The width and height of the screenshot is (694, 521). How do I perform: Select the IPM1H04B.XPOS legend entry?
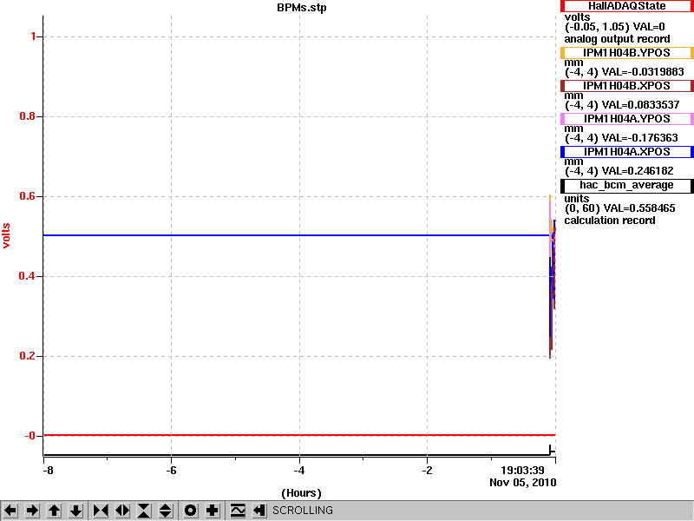tap(626, 85)
